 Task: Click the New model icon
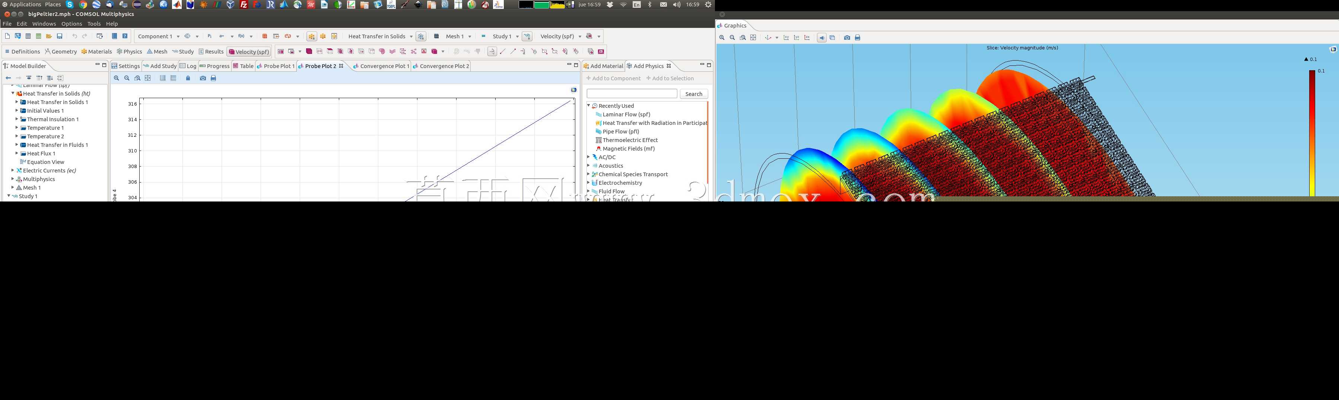click(x=7, y=36)
